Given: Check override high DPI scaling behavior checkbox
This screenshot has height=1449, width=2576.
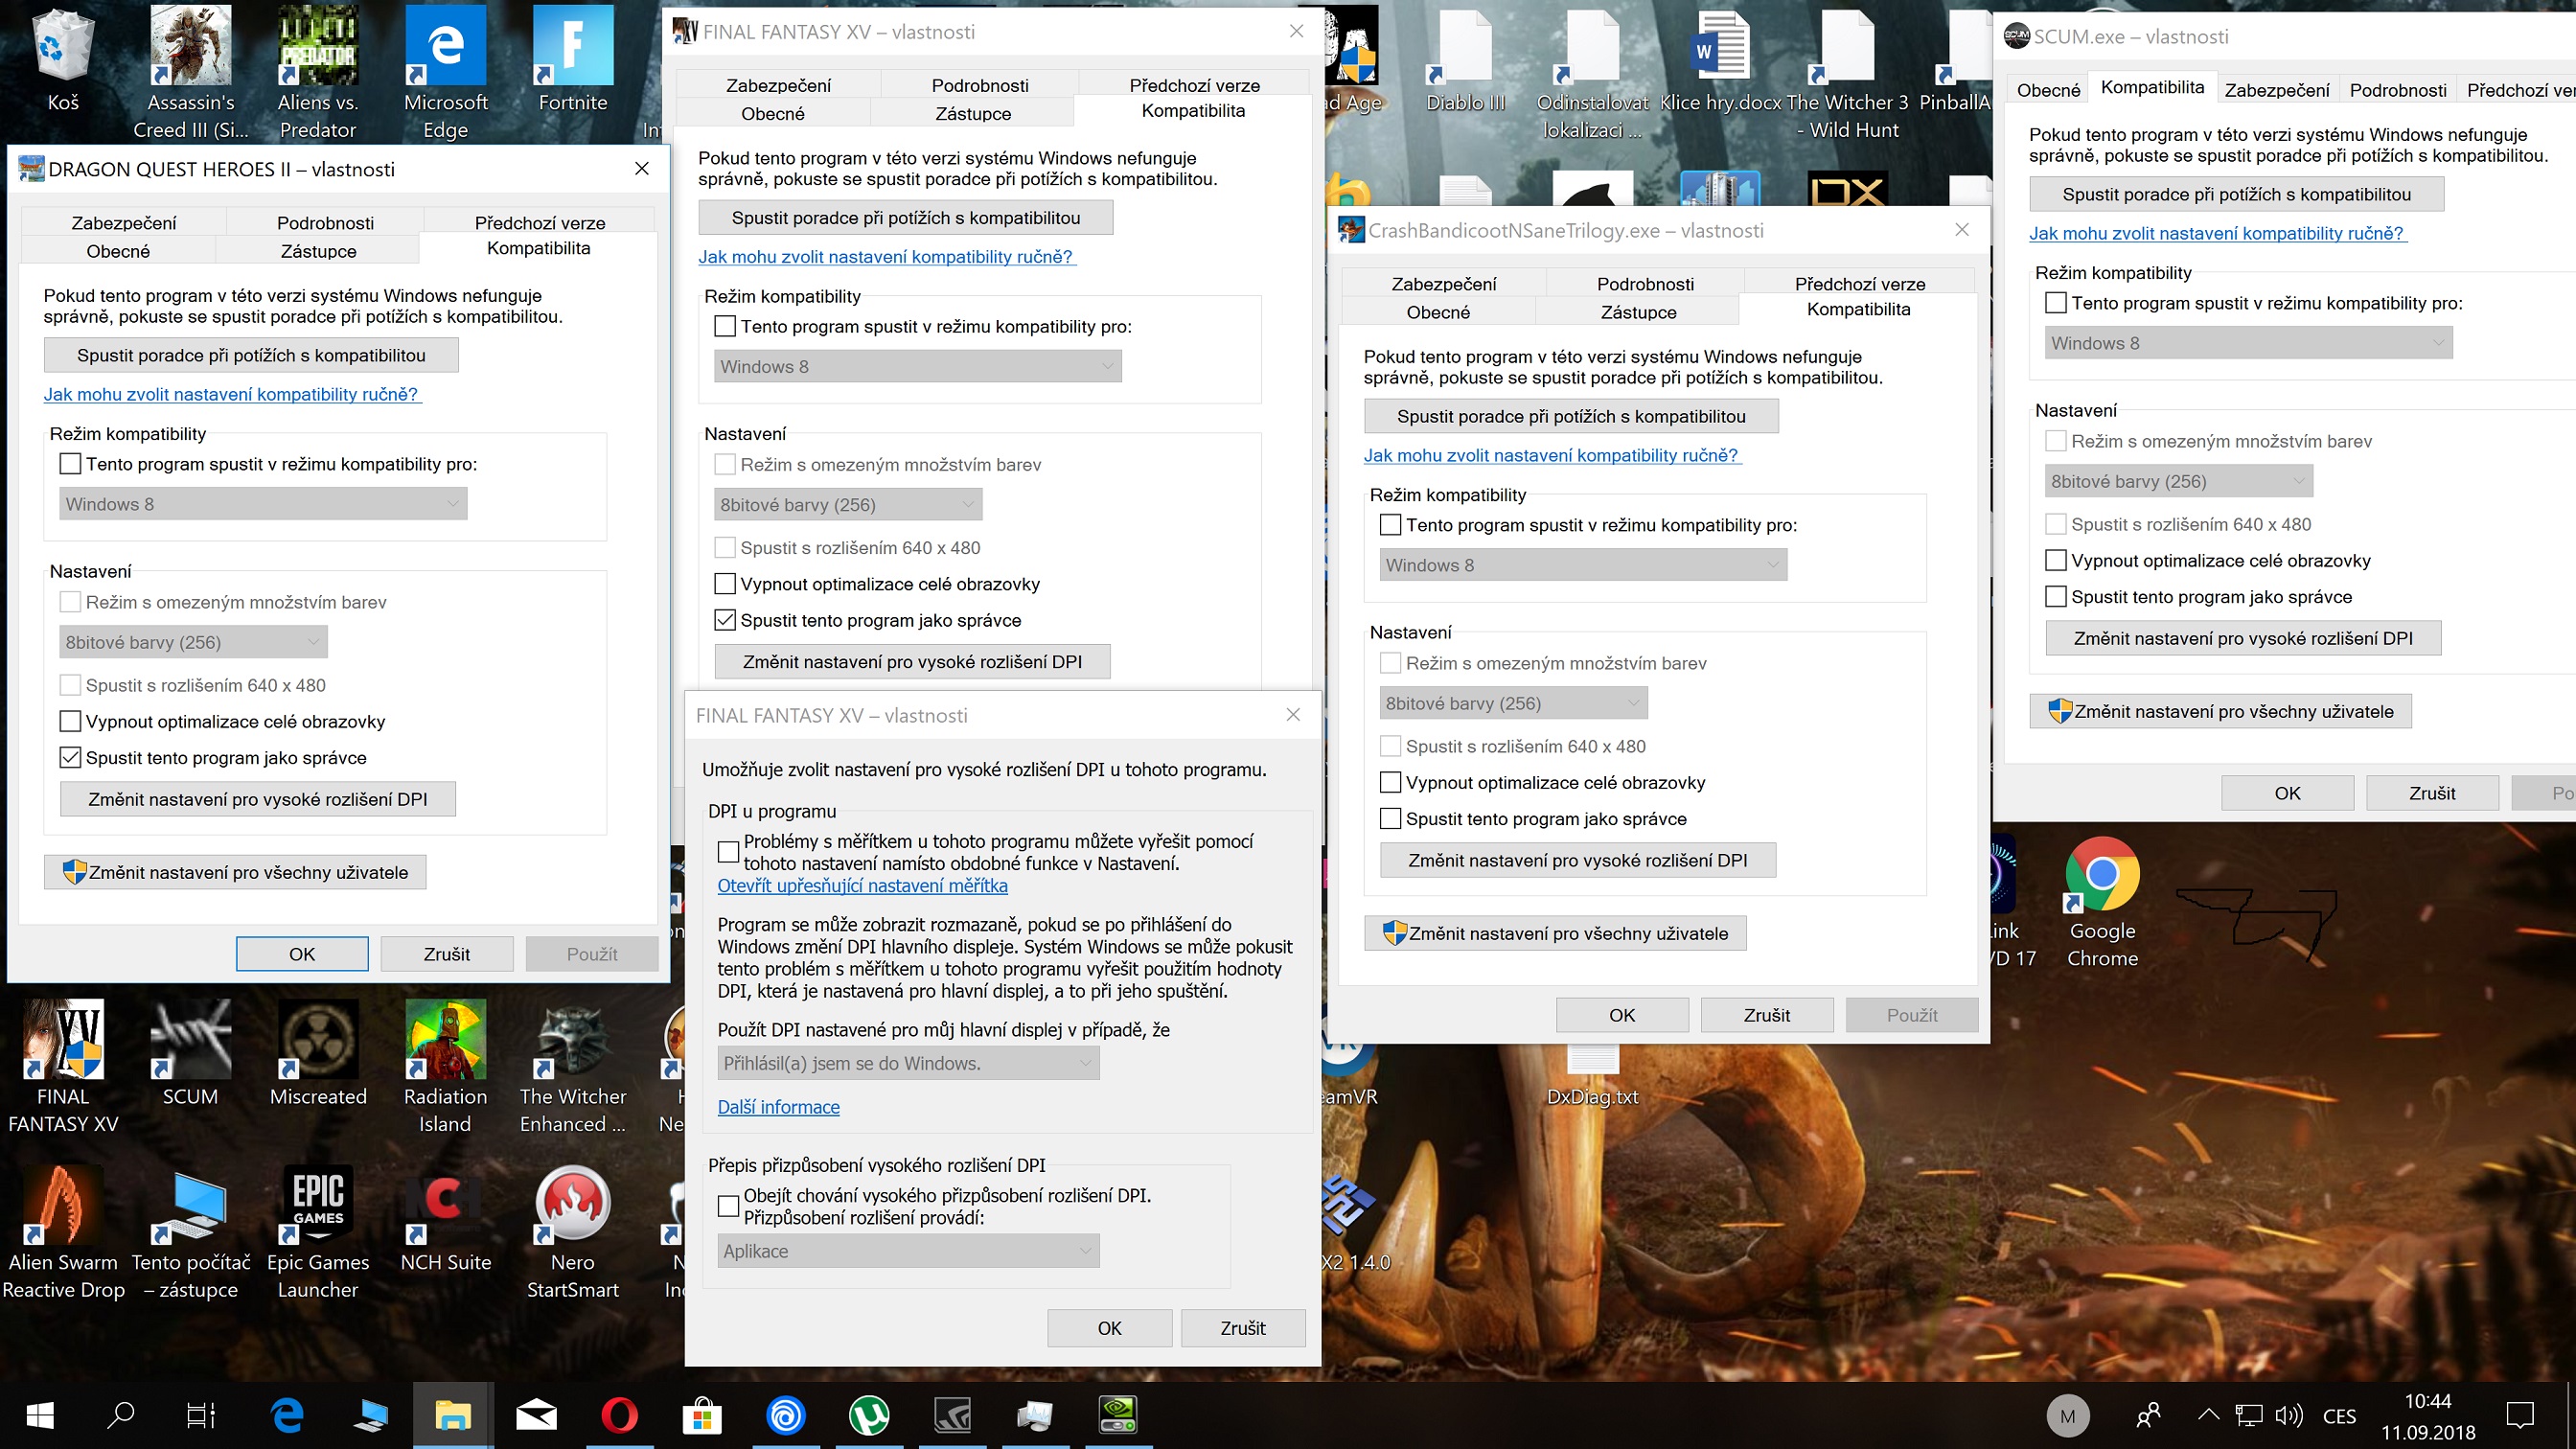Looking at the screenshot, I should coord(729,1206).
